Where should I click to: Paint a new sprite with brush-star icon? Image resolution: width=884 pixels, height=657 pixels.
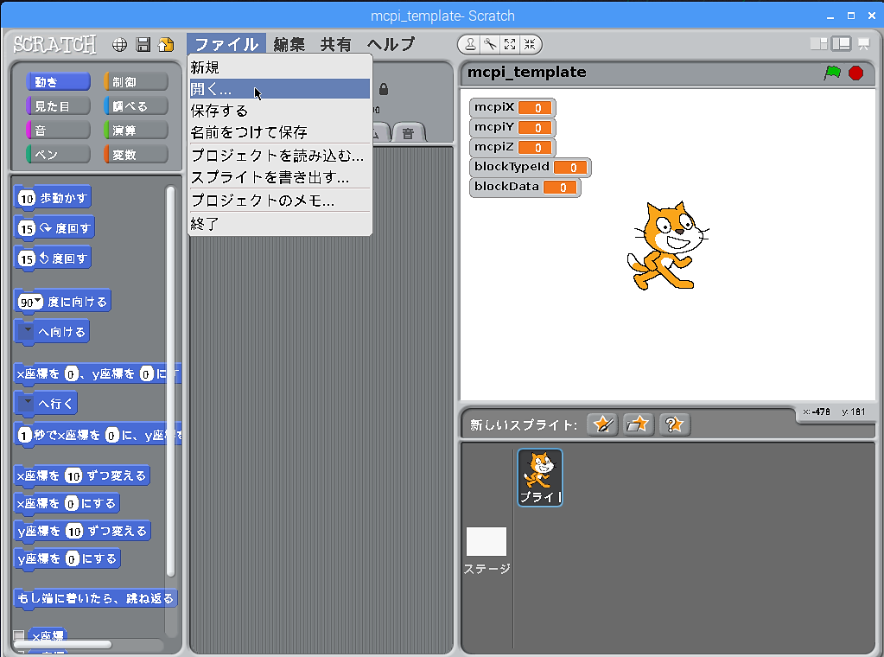click(x=602, y=424)
